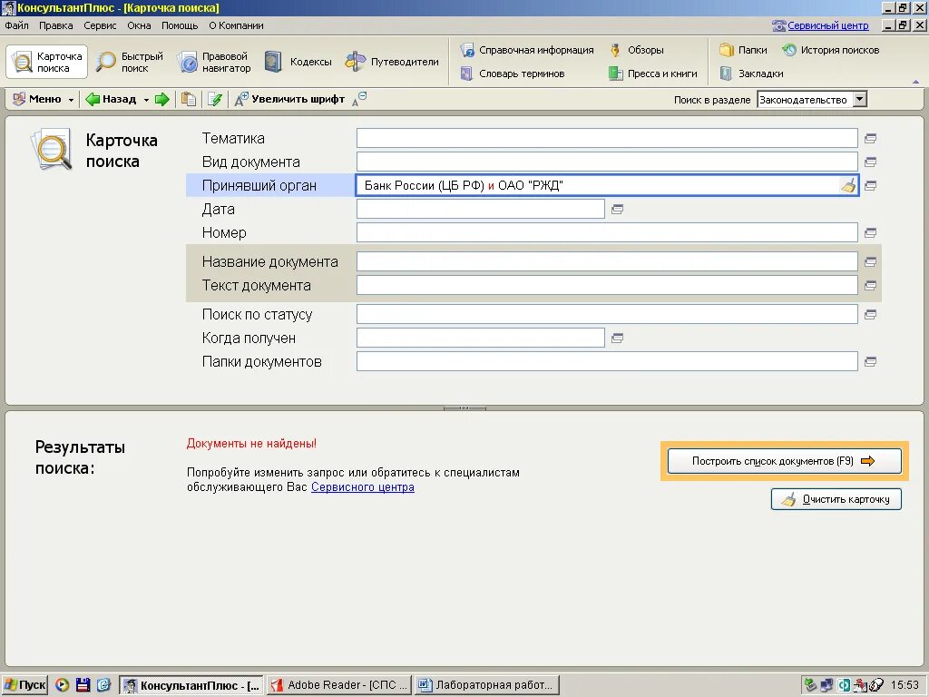The height and width of the screenshot is (697, 929).
Task: Click into the Поиск по статусу field
Action: coord(607,314)
